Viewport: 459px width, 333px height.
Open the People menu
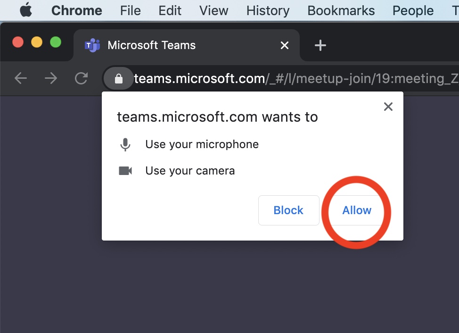pos(413,10)
